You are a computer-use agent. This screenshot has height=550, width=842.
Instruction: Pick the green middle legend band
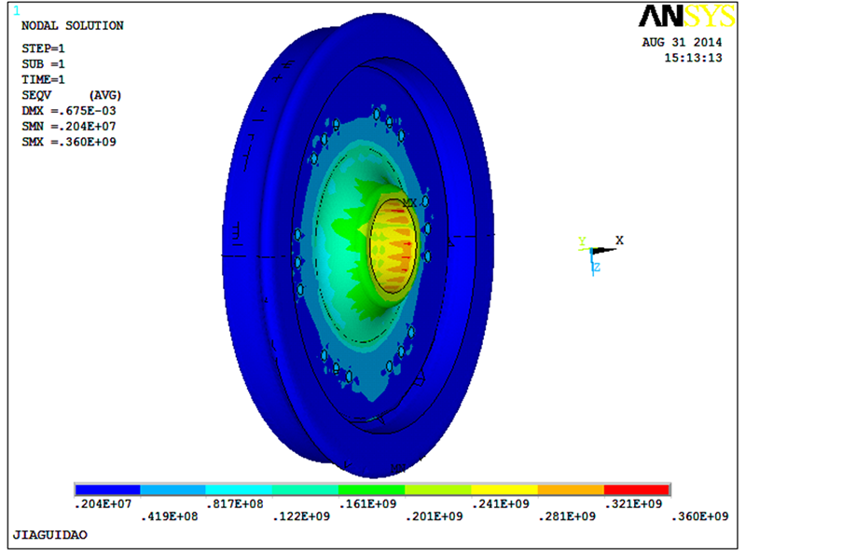pyautogui.click(x=372, y=489)
